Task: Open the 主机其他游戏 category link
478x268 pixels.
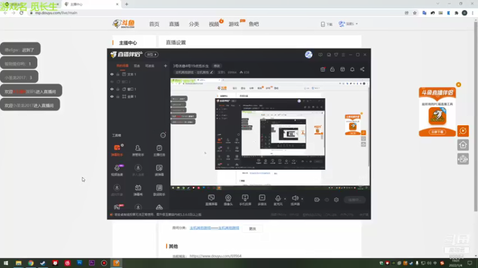Action: [215, 228]
